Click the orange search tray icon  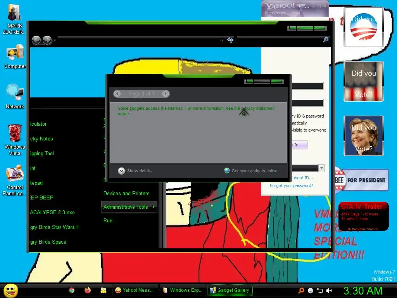point(301,291)
